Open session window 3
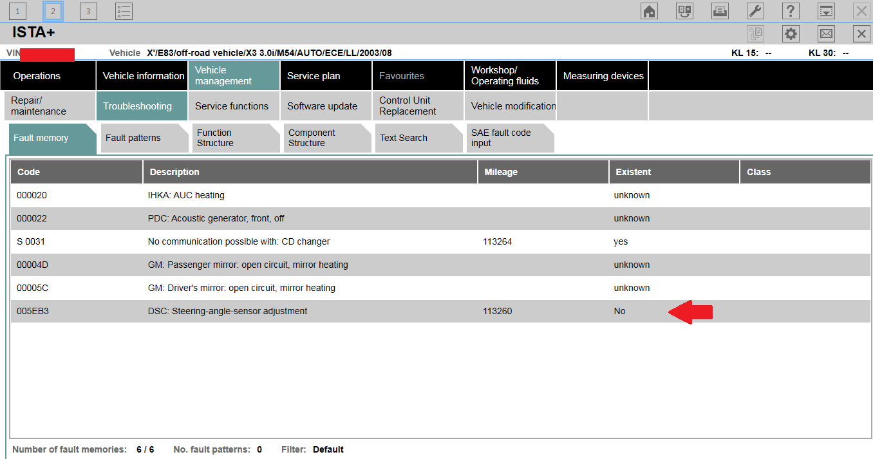 click(x=88, y=11)
